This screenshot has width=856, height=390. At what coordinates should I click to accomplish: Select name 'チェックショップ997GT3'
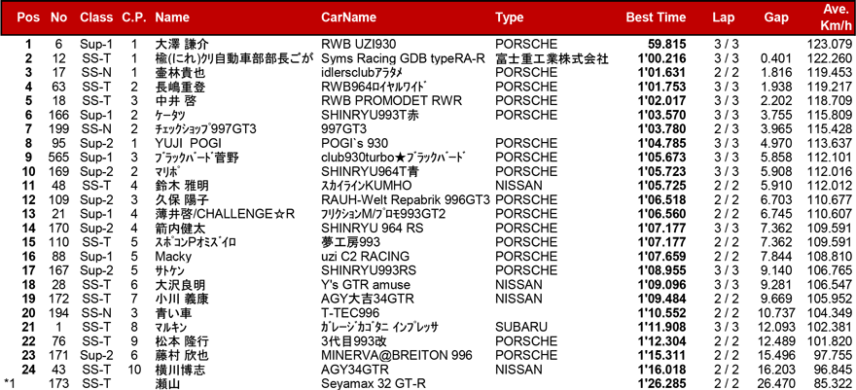pyautogui.click(x=206, y=129)
